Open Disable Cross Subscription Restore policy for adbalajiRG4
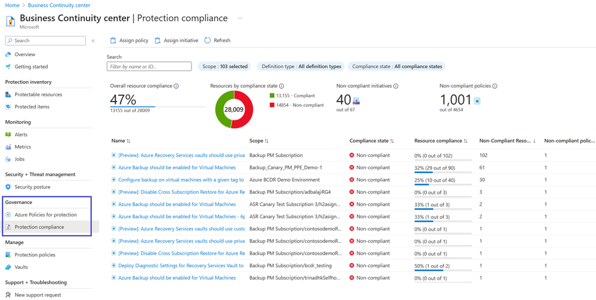This screenshot has width=596, height=300. 182,192
